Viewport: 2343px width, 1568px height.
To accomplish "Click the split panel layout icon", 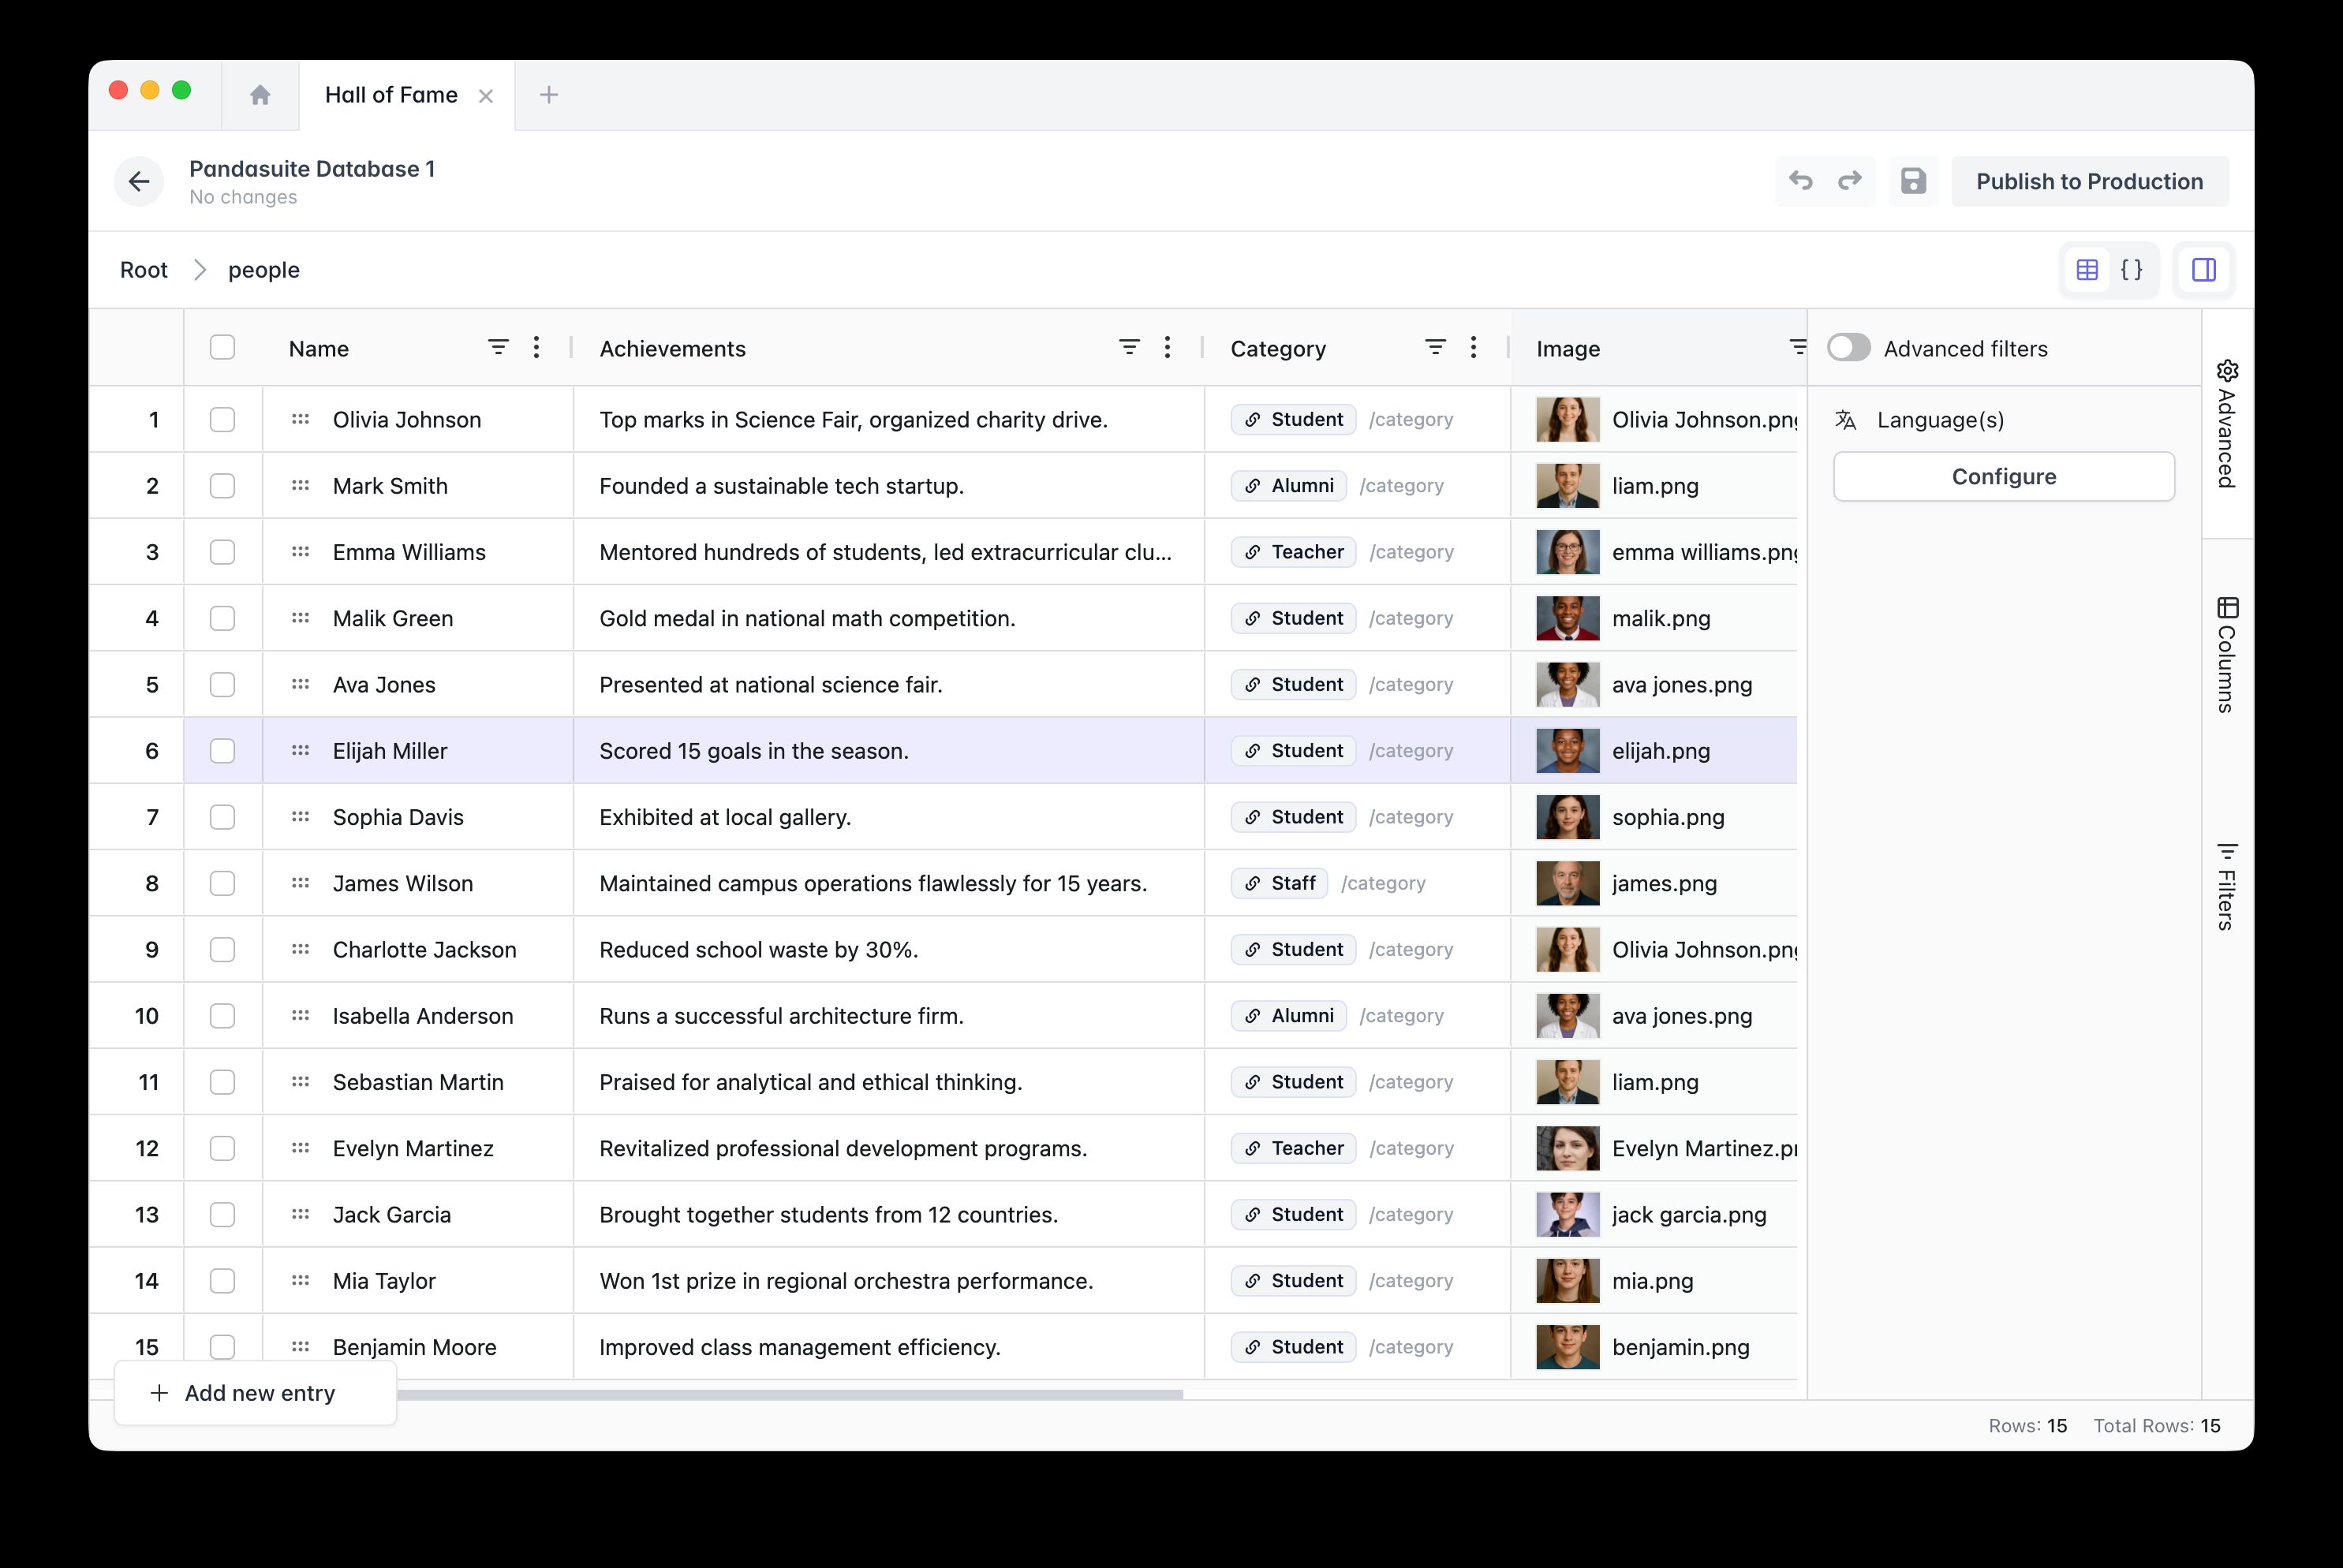I will tap(2204, 269).
